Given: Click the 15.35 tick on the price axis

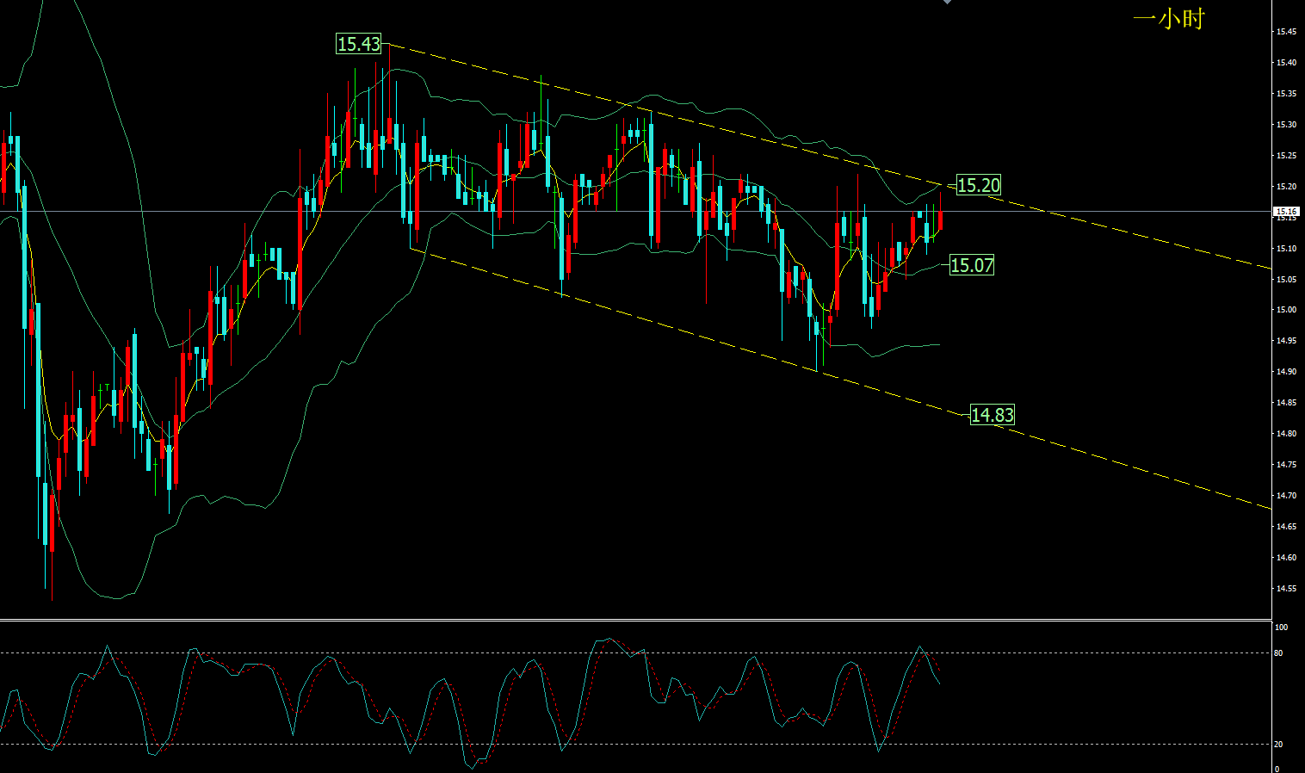Looking at the screenshot, I should coord(1286,94).
